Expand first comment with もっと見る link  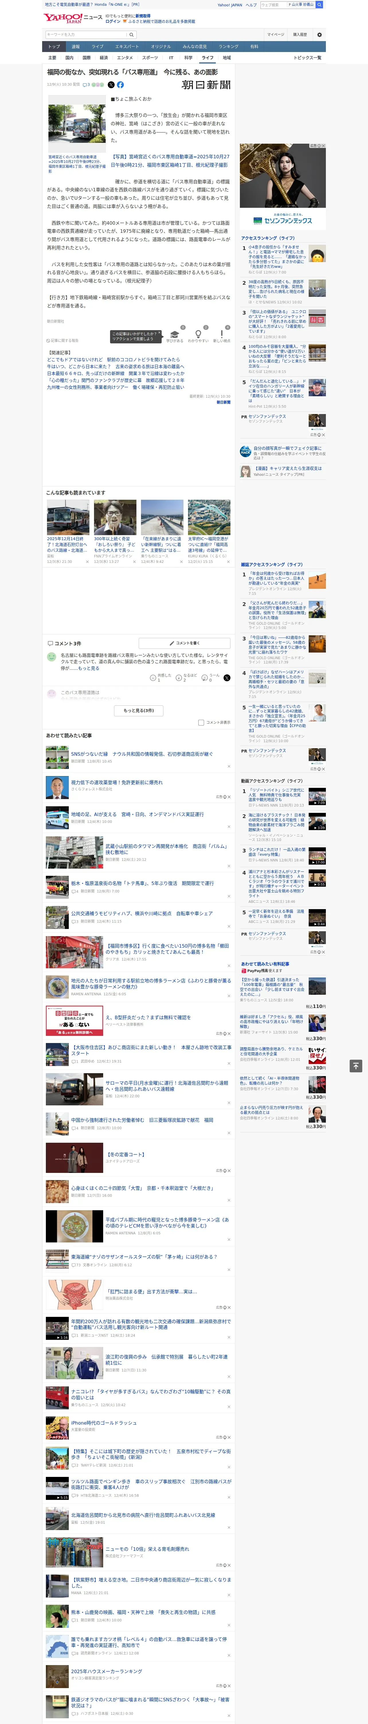tap(89, 669)
